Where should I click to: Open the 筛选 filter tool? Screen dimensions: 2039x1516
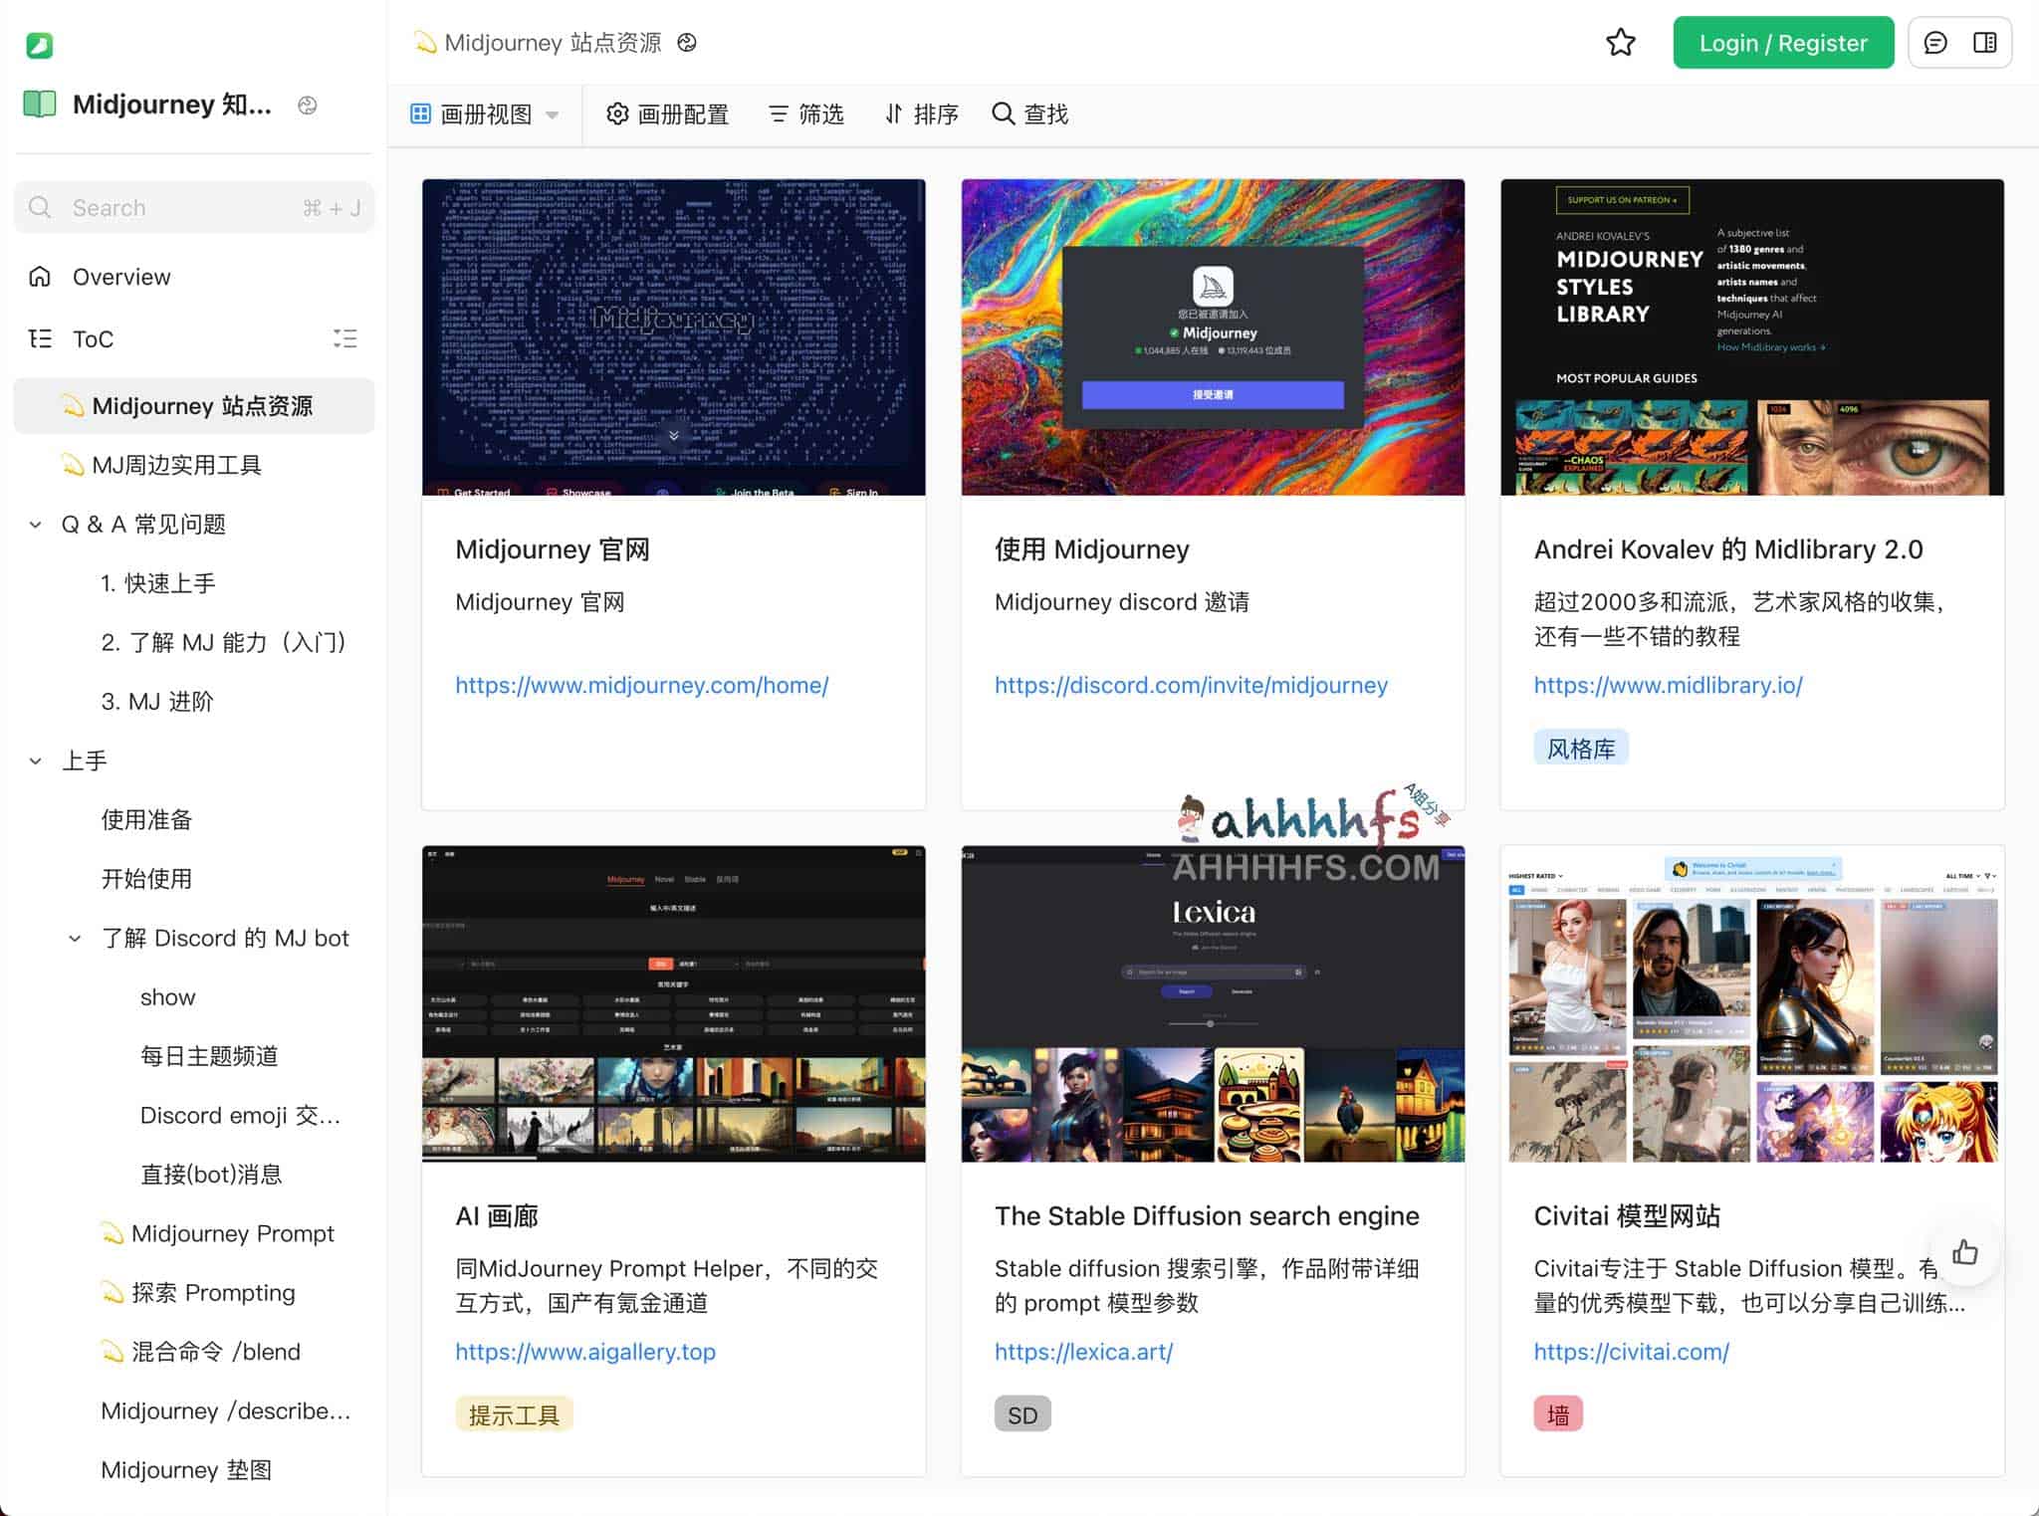805,113
